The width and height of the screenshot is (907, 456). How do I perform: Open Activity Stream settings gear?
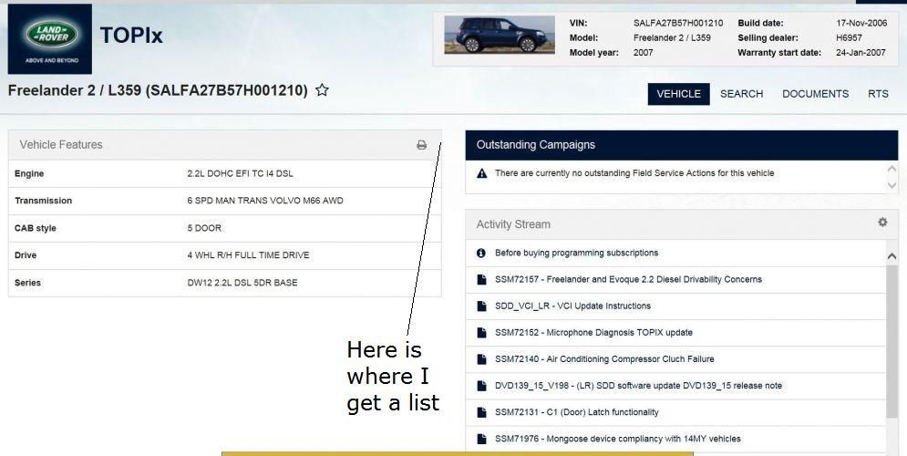[882, 222]
